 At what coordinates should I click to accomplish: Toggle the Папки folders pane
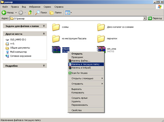coord(55,12)
